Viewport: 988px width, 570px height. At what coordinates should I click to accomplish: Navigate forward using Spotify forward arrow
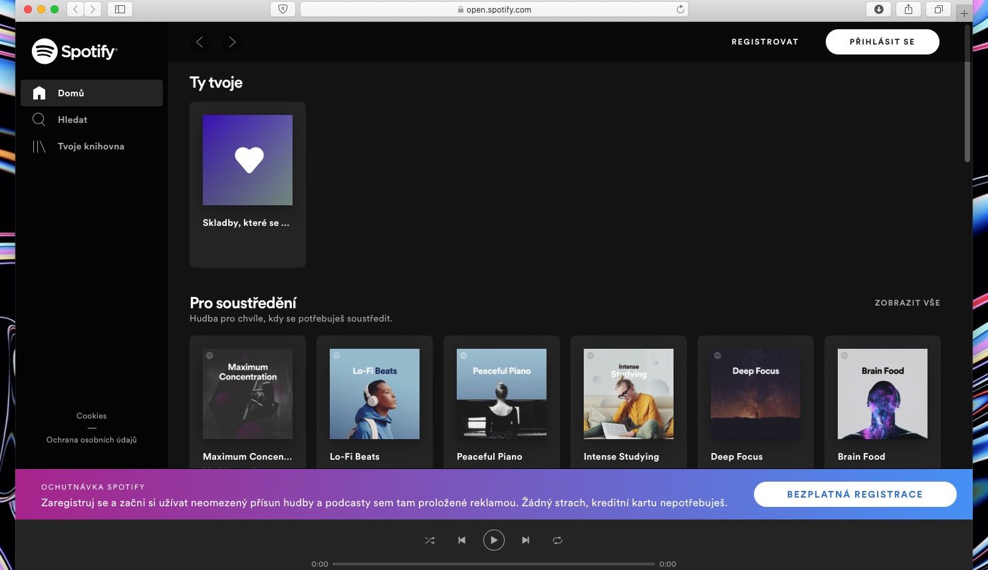(x=232, y=42)
